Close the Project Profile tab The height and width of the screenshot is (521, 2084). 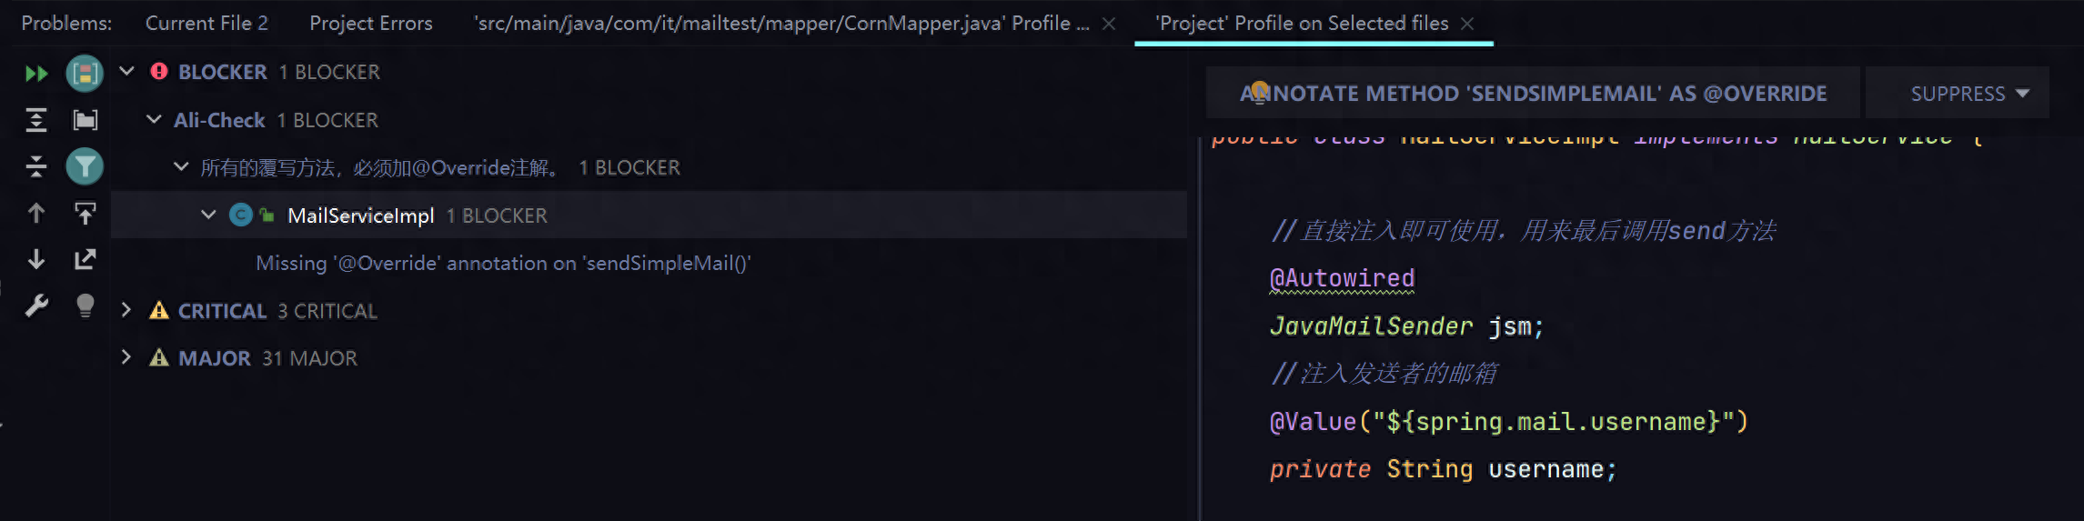click(1467, 25)
